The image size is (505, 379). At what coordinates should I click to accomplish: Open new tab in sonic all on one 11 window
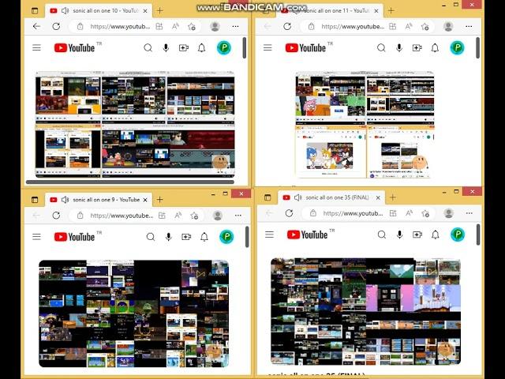point(391,10)
